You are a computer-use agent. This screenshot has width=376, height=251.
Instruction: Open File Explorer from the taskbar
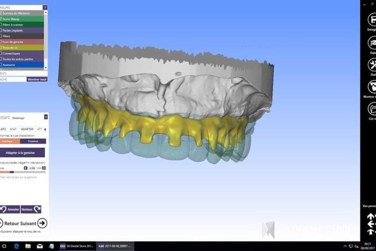tap(27, 247)
